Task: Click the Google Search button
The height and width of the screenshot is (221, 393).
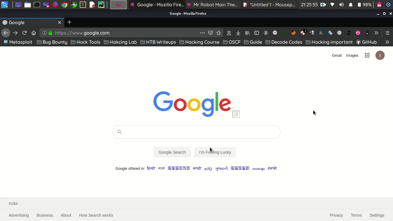Action: click(172, 152)
